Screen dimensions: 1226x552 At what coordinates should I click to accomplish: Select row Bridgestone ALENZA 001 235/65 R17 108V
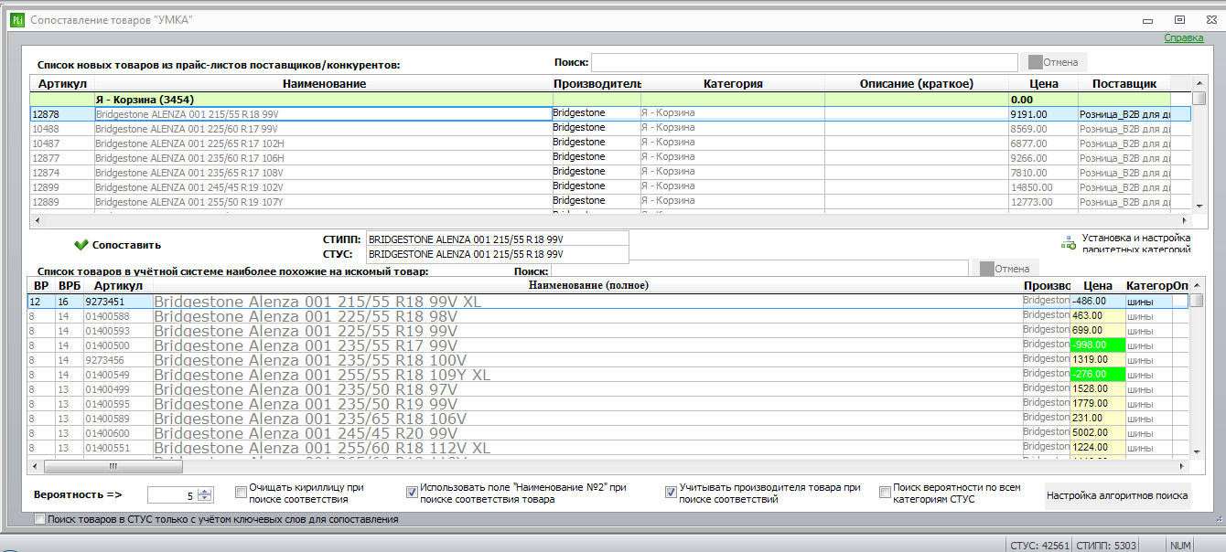click(610, 173)
